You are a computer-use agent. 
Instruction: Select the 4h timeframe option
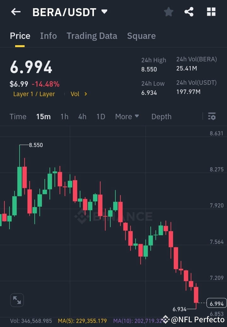82,117
